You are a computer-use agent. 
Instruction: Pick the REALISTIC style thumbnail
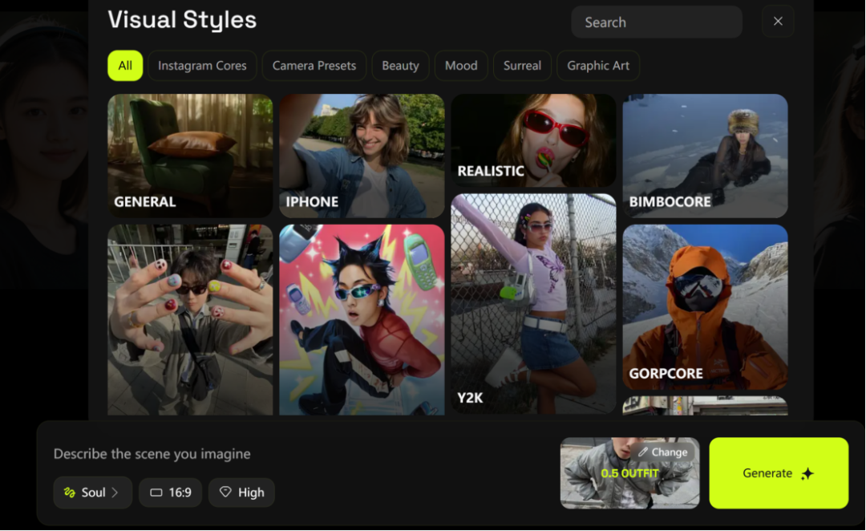click(x=533, y=140)
